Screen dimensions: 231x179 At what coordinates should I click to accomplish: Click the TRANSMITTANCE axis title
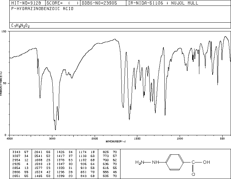(x=1, y=84)
